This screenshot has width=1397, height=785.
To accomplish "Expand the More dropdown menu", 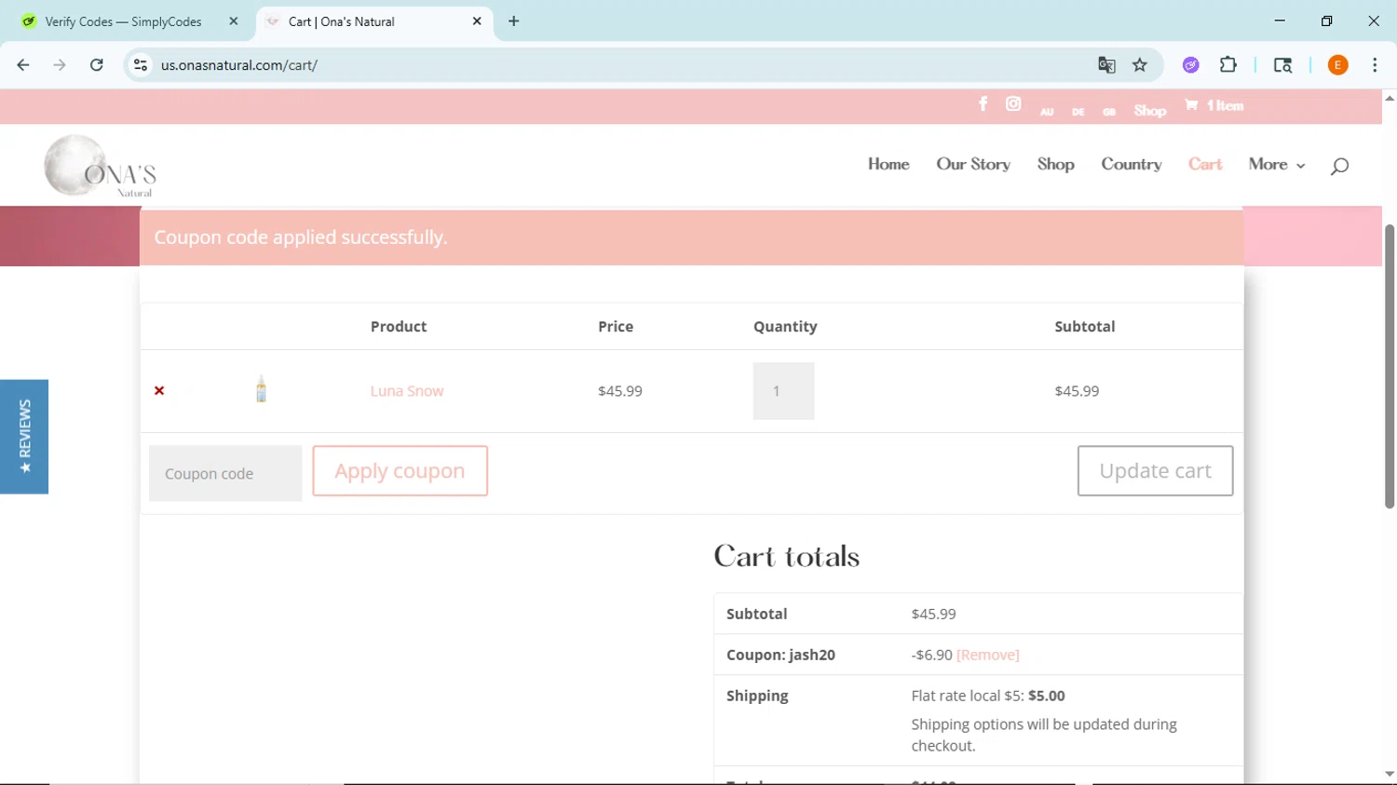I will tap(1277, 164).
